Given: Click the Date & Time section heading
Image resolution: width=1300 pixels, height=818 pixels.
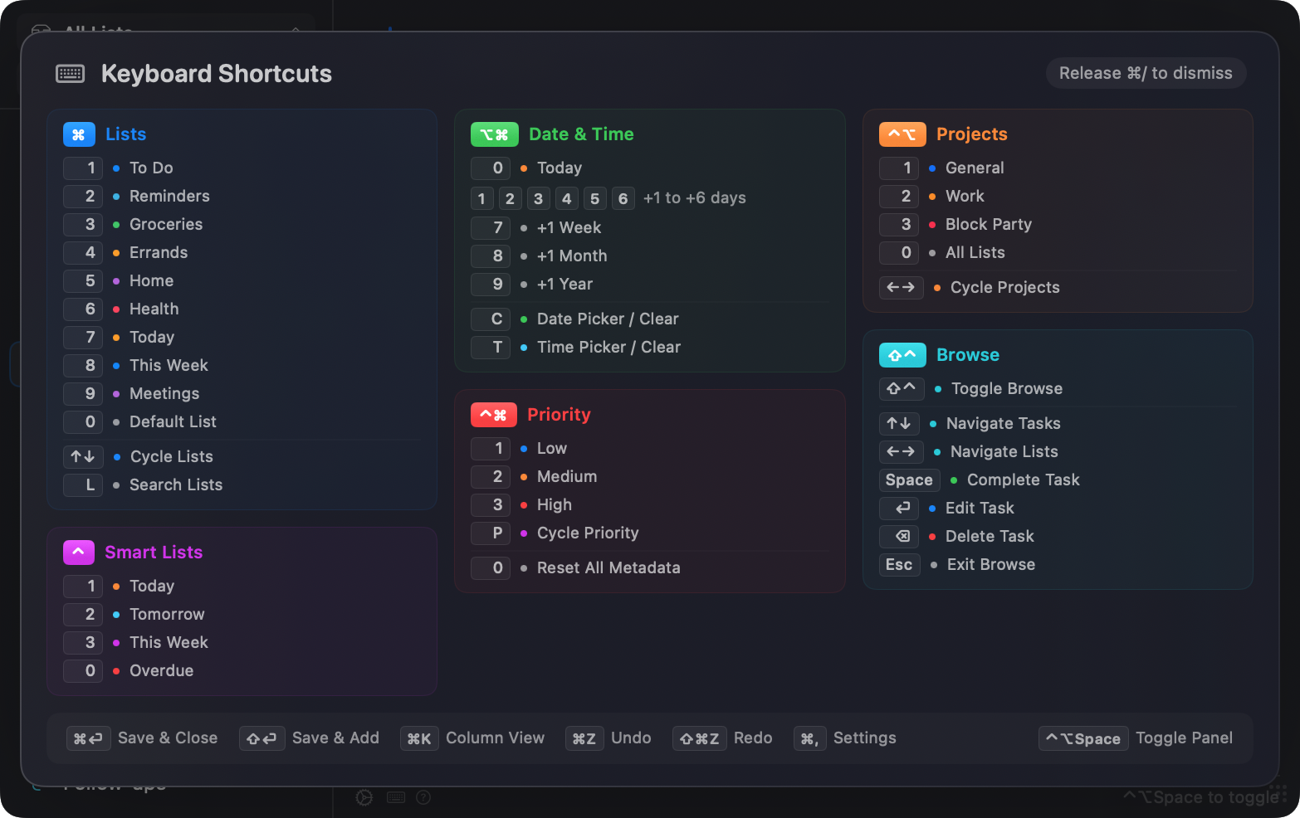Looking at the screenshot, I should 581,134.
